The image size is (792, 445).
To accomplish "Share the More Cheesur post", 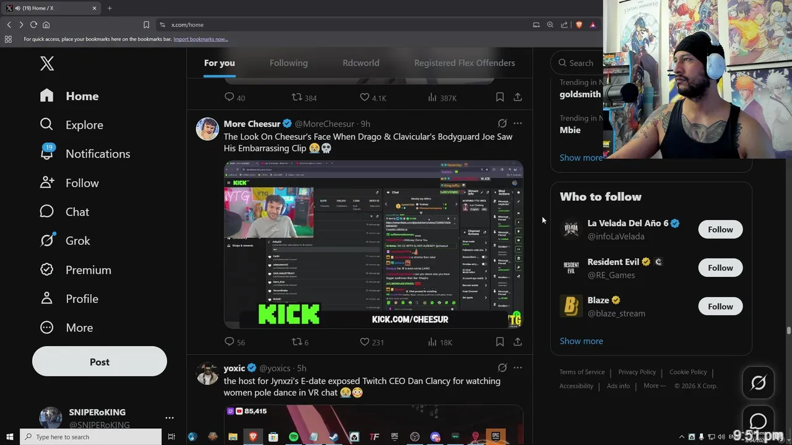I will (x=518, y=341).
